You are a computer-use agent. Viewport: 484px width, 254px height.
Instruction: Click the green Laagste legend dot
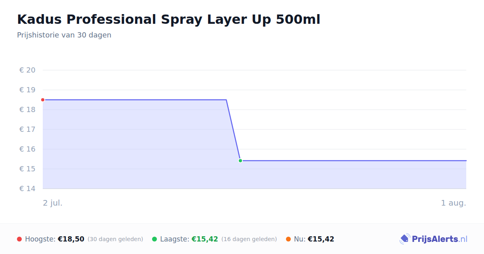(x=154, y=239)
